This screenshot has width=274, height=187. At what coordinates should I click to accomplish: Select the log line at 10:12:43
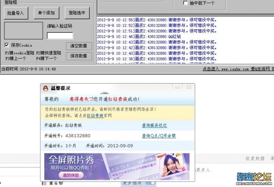pos(157,42)
